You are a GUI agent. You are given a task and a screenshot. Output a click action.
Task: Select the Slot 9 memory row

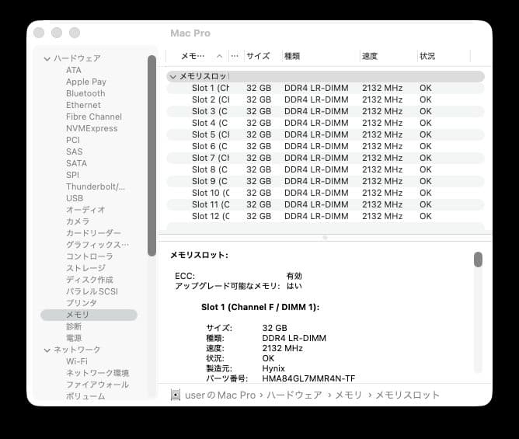click(326, 181)
